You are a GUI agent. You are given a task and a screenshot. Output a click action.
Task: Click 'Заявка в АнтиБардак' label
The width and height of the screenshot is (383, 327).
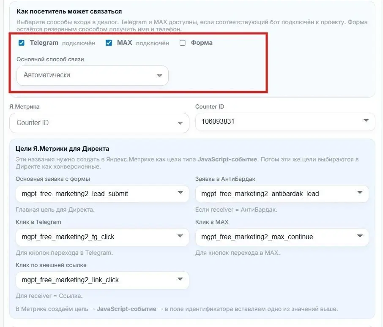pyautogui.click(x=225, y=179)
